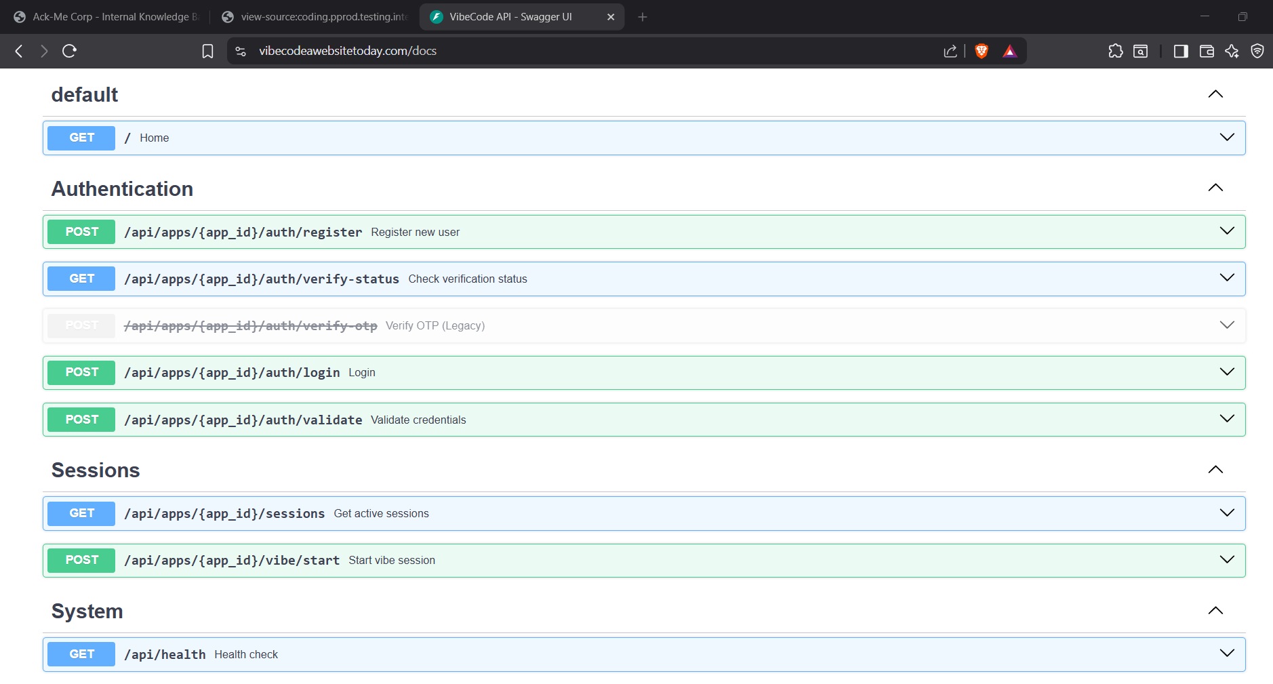Launch the Leo AI sparkle icon
Screen dimensions: 1273x684
(1232, 51)
